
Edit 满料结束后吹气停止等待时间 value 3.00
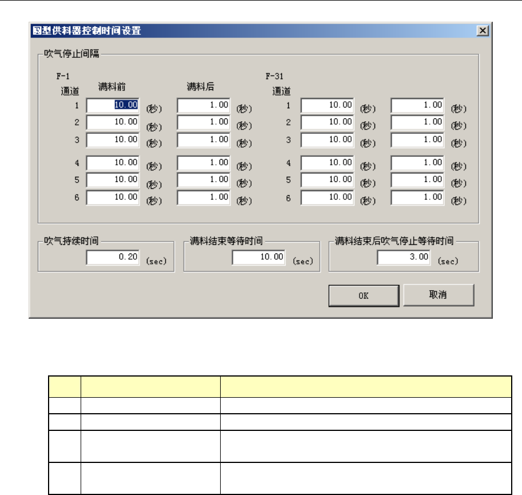pos(404,257)
